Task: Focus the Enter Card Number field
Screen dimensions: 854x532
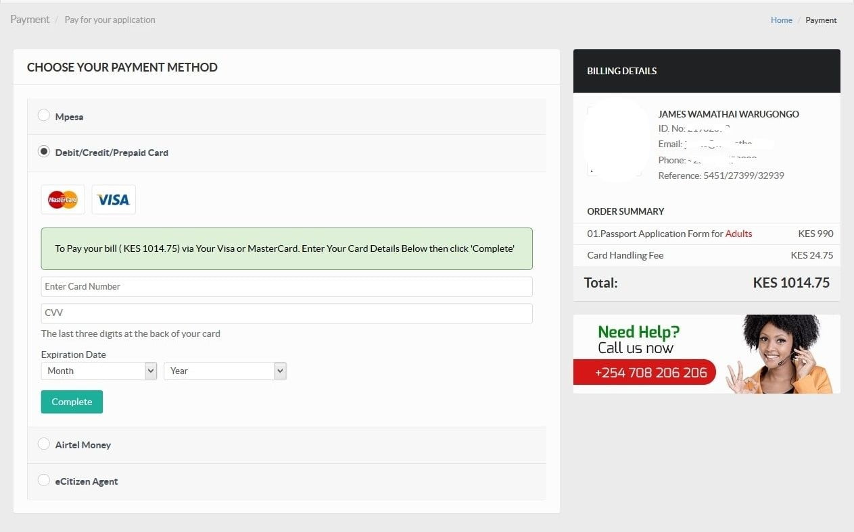Action: pyautogui.click(x=287, y=286)
